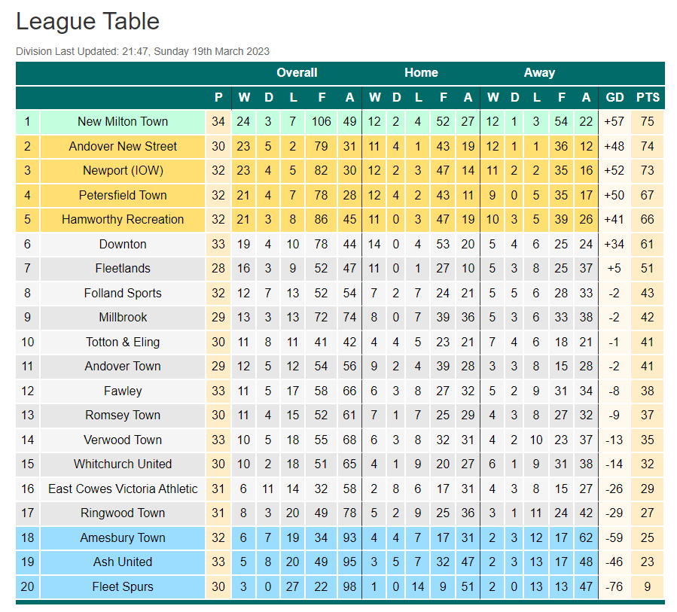Select the GD column header

[x=614, y=98]
